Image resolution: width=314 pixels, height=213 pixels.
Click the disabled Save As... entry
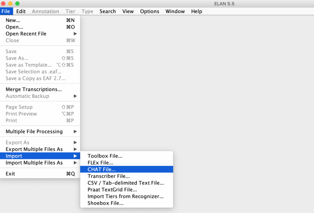tap(40, 58)
